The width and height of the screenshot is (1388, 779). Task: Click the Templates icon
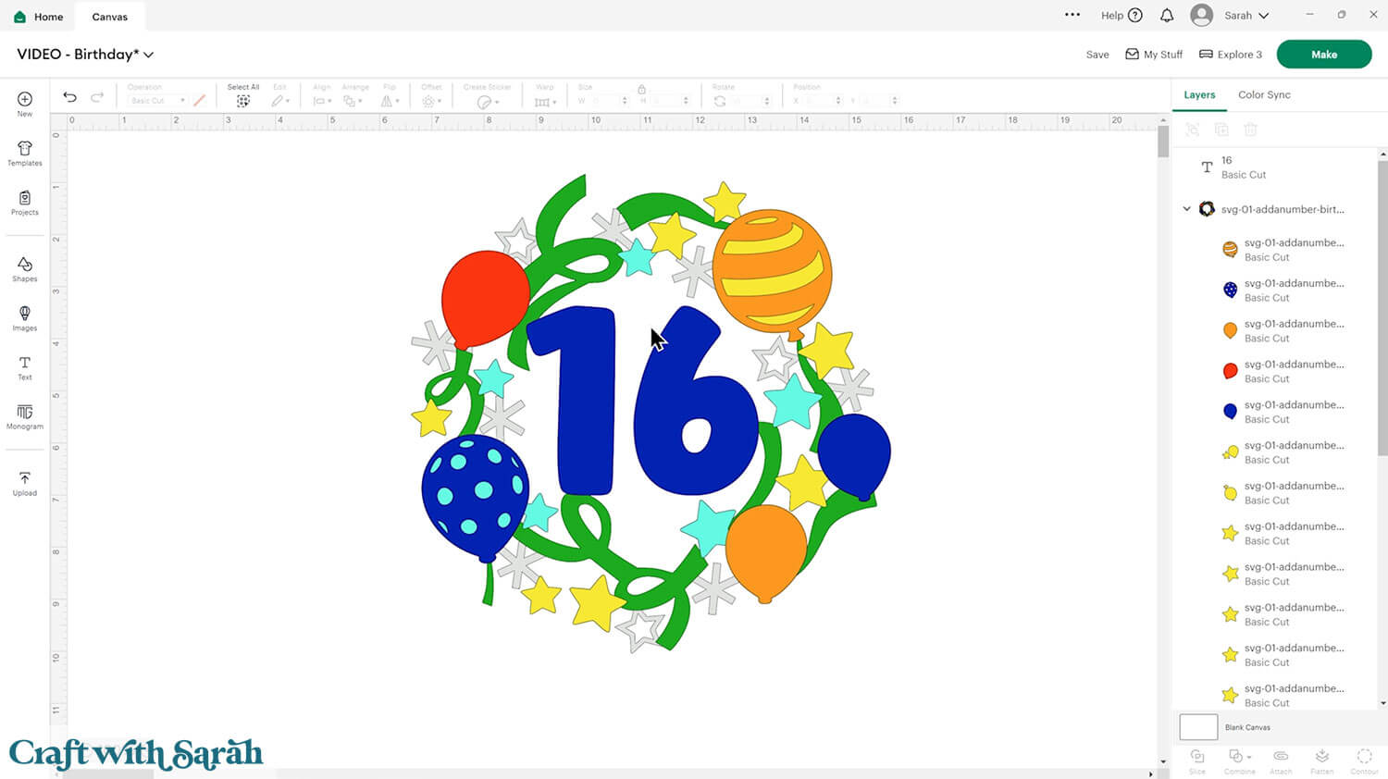[25, 153]
